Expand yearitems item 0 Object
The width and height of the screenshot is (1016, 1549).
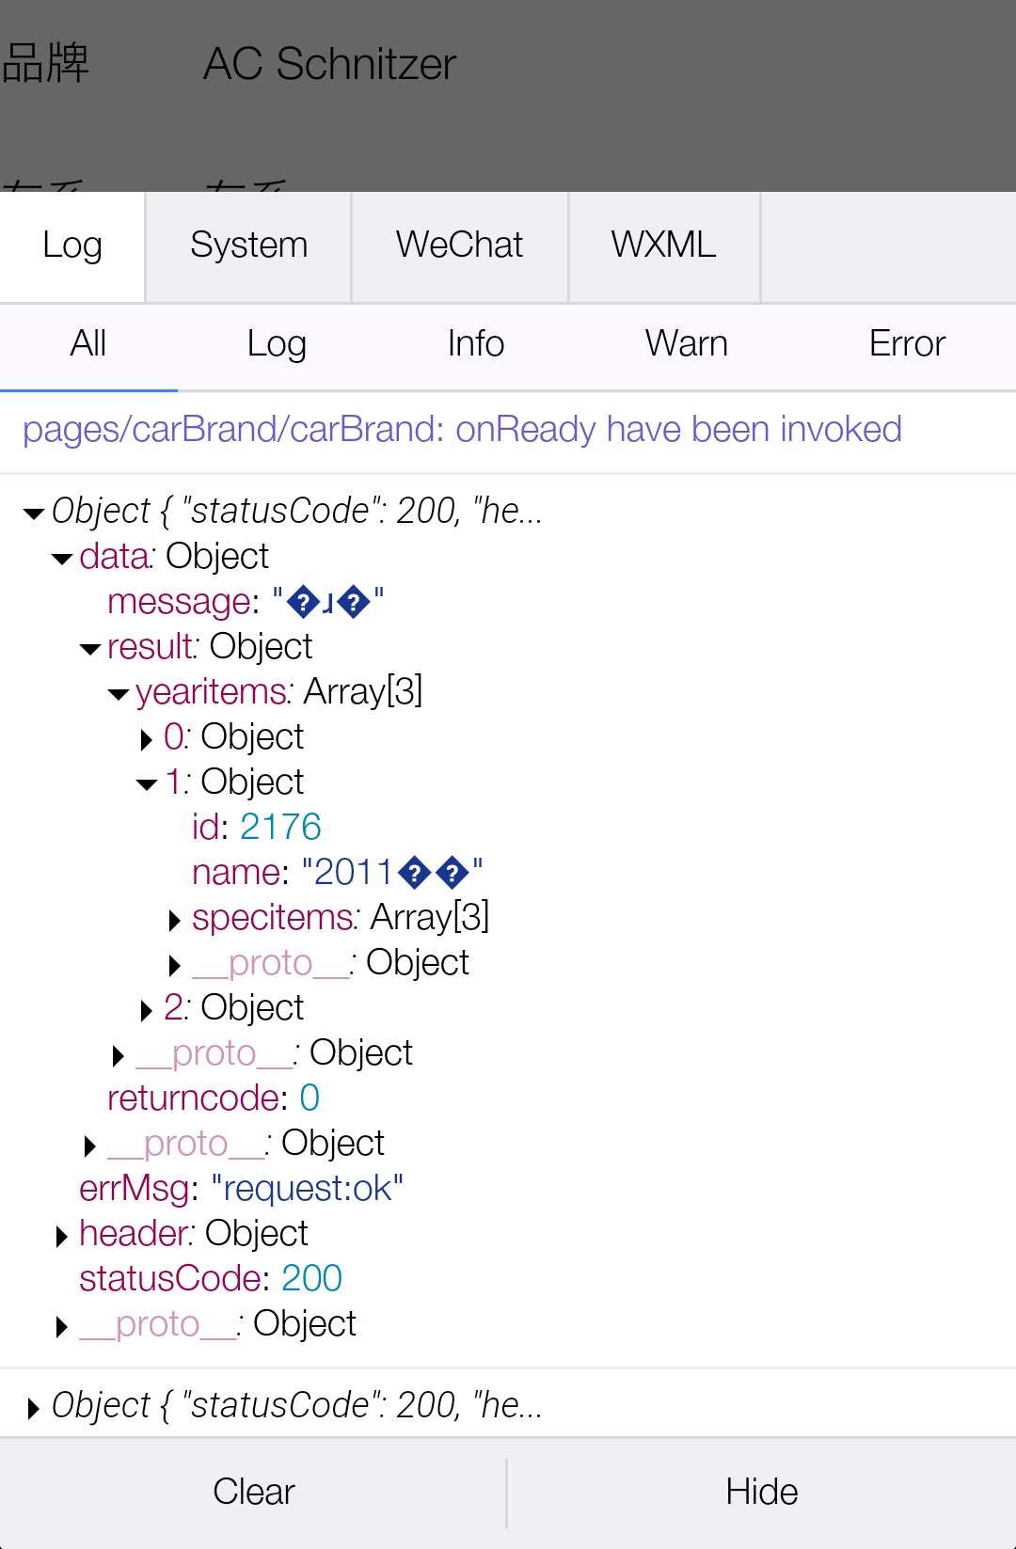tap(147, 740)
